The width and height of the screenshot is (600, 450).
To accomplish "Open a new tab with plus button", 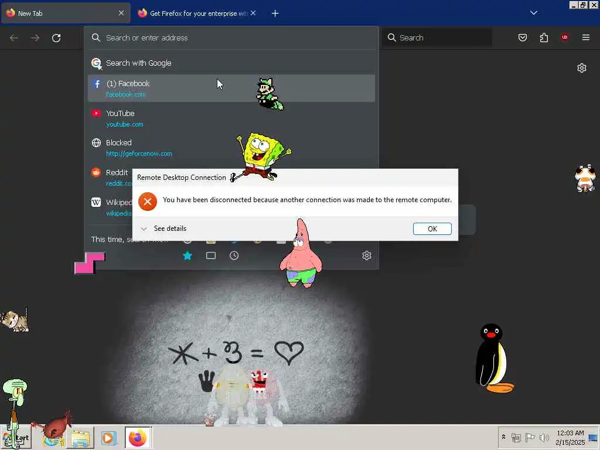I will click(x=275, y=13).
